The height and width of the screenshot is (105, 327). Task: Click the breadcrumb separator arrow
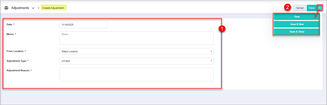pyautogui.click(x=39, y=8)
